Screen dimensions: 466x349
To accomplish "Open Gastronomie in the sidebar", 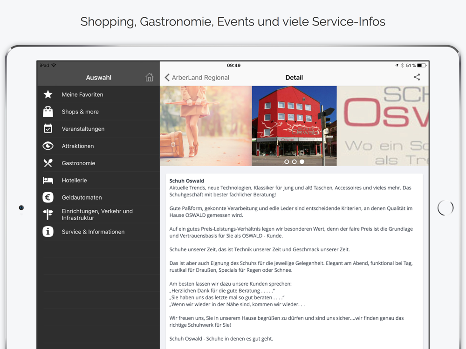I will (x=98, y=163).
